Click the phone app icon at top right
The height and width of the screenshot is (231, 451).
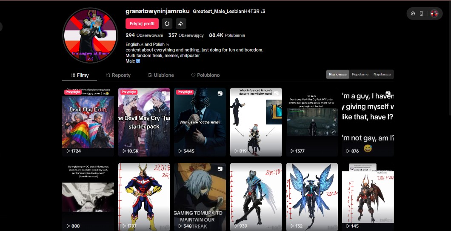point(421,14)
